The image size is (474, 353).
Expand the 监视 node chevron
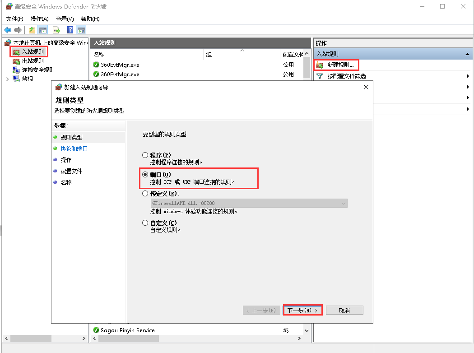[8, 79]
